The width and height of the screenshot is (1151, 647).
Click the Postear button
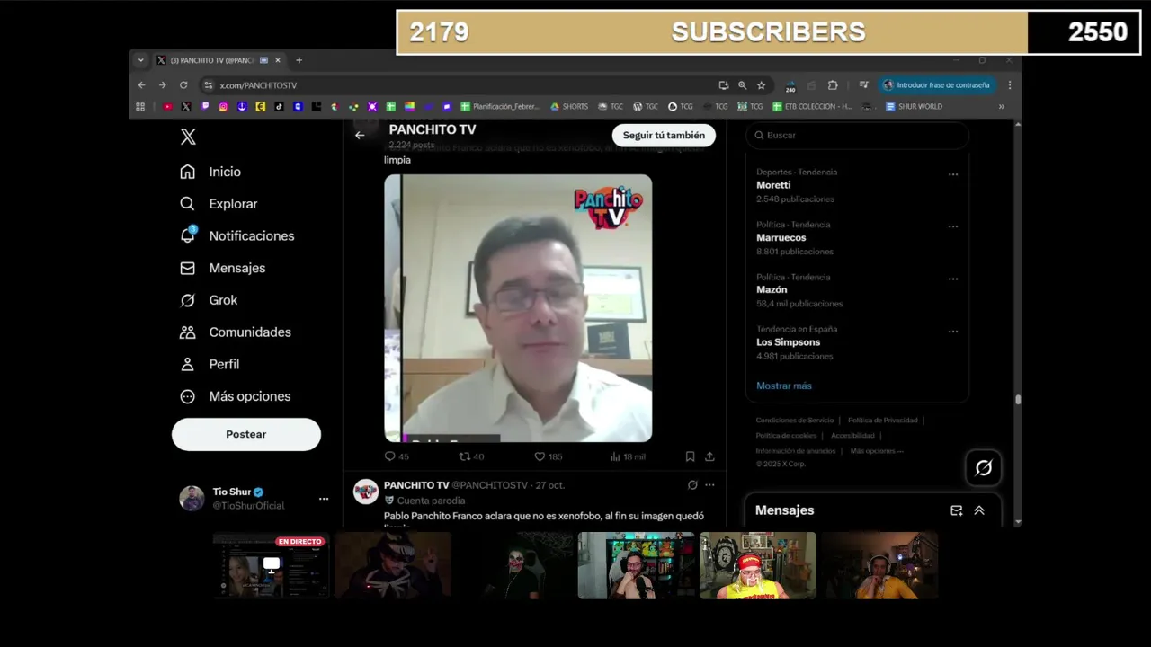coord(246,434)
